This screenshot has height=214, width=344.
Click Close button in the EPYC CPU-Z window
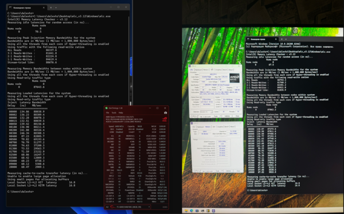pyautogui.click(x=237, y=116)
